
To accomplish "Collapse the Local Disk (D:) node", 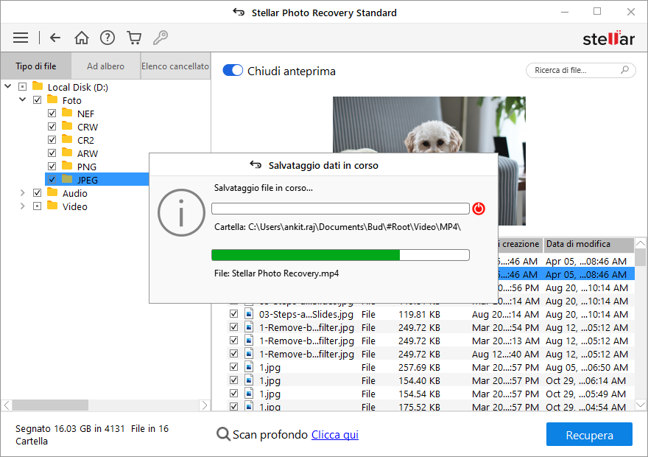I will pos(8,87).
